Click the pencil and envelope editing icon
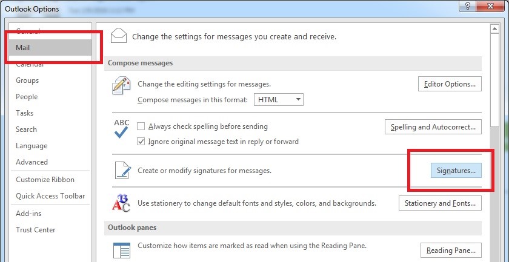 [x=121, y=85]
